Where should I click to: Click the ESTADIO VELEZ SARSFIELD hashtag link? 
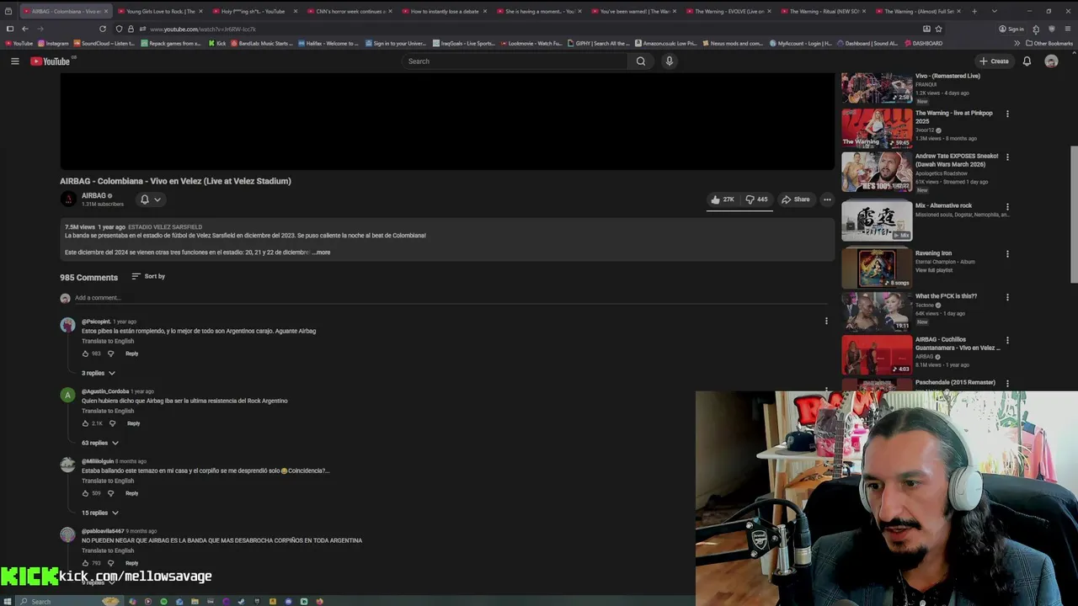165,227
